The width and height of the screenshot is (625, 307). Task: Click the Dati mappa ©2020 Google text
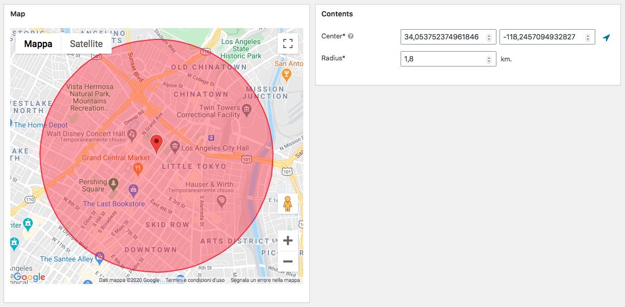(x=129, y=280)
